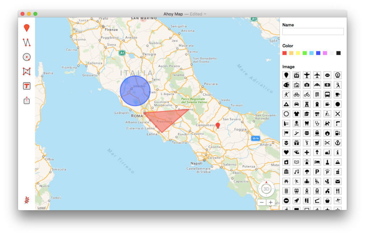Choose the lighthouse image
The image size is (365, 236).
coord(307,162)
